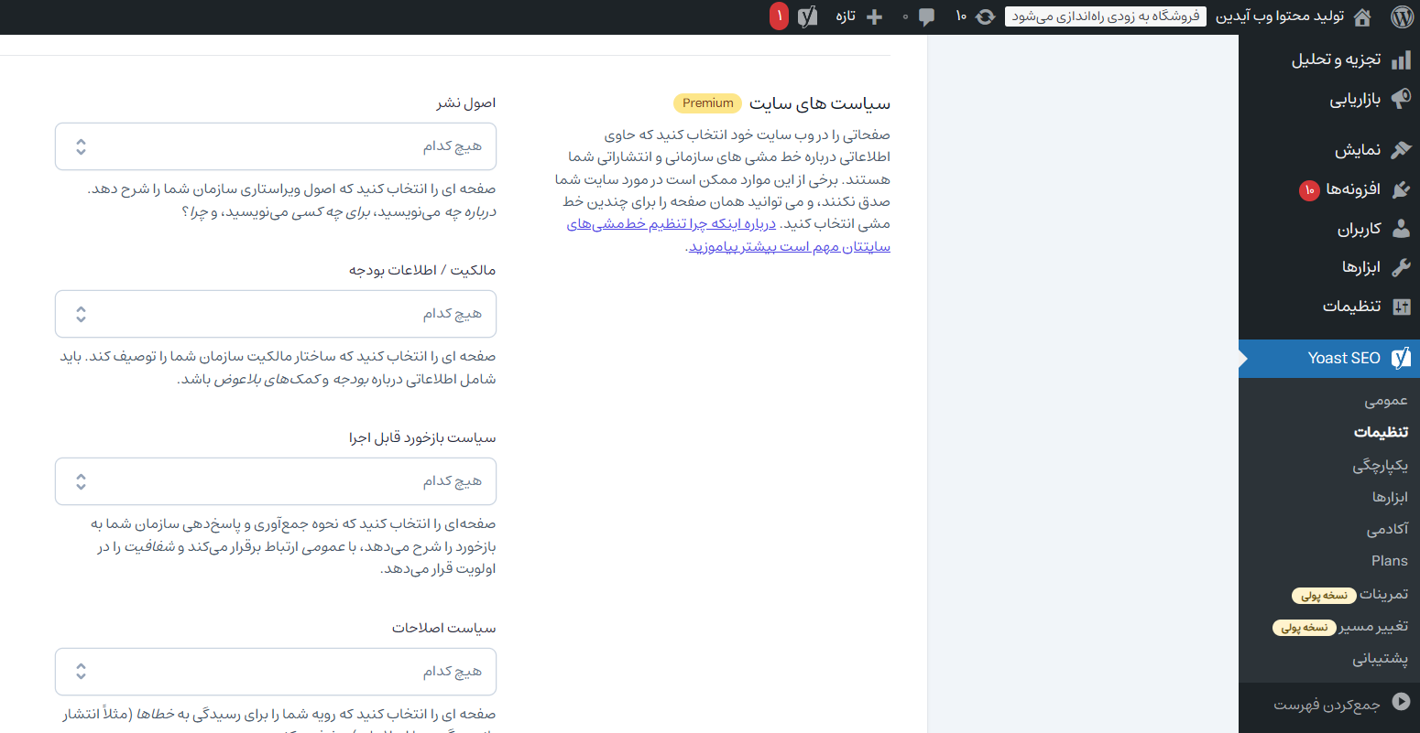Click the red Yoast notification badge
The image size is (1420, 733).
tap(779, 16)
